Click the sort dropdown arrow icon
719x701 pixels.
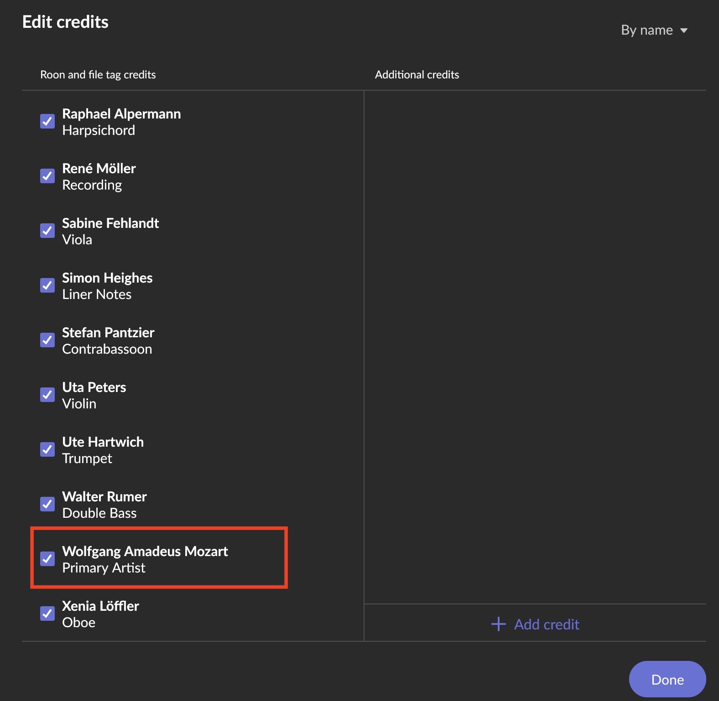pos(683,31)
